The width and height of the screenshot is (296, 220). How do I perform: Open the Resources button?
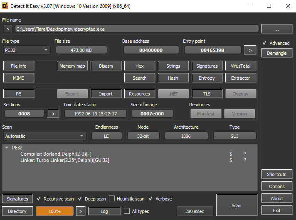(140, 94)
